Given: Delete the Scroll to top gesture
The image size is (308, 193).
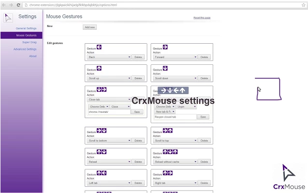Looking at the screenshot, I should tap(204, 141).
